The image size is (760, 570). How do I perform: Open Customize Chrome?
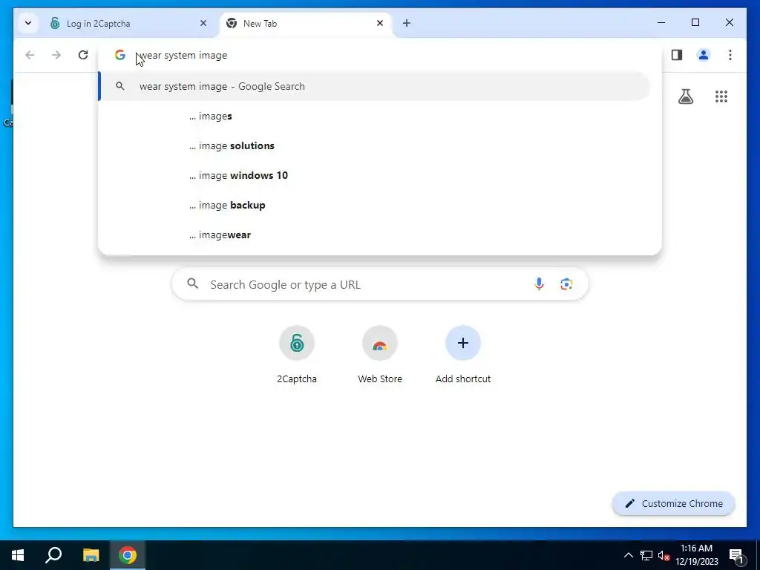coord(674,504)
